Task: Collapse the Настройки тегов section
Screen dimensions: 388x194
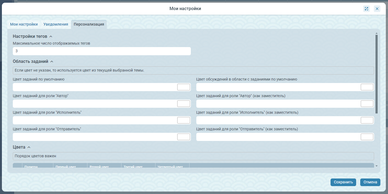Action: tap(51, 36)
